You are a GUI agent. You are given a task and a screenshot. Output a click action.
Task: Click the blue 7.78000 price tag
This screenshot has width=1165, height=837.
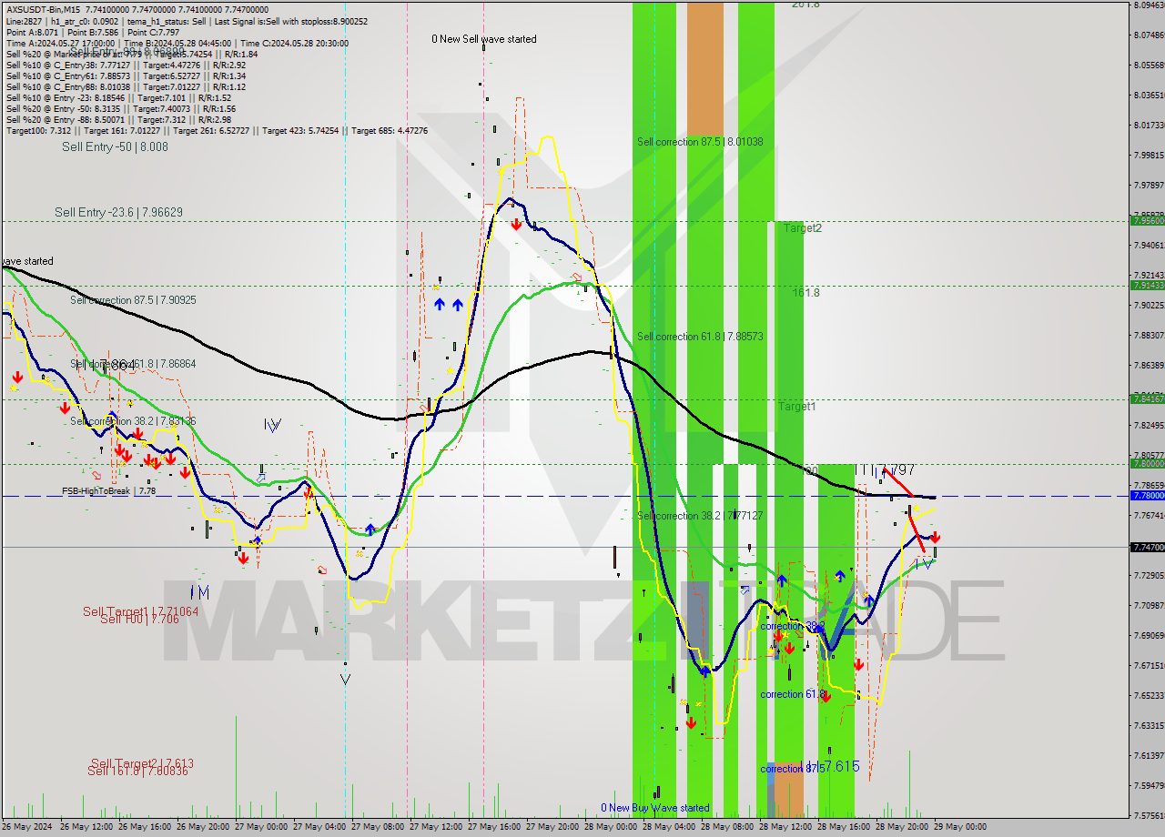1146,496
